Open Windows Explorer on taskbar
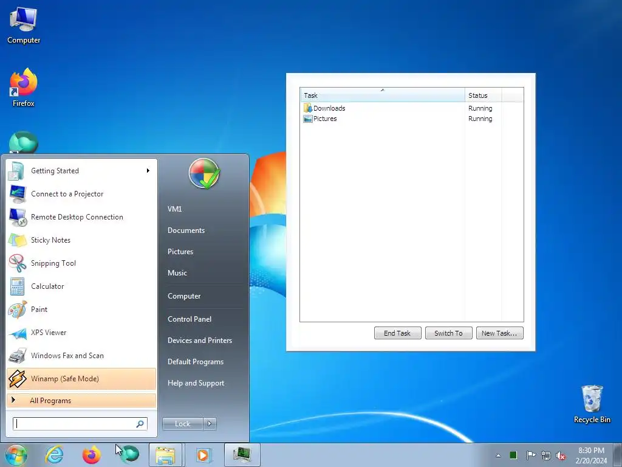The image size is (622, 467). point(165,455)
